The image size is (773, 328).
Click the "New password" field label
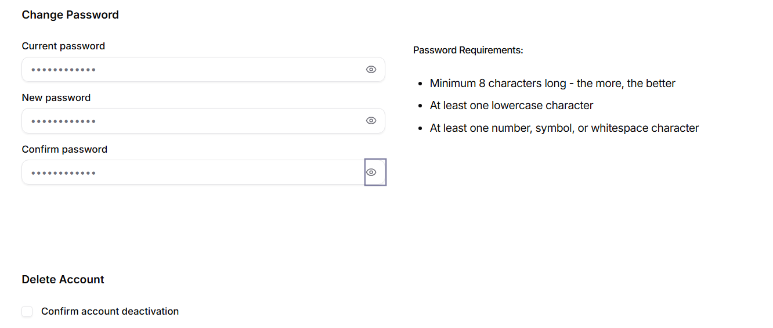coord(56,98)
